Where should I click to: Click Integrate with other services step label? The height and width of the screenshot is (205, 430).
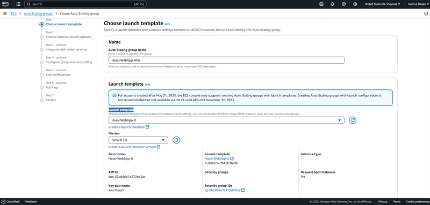tap(66, 50)
